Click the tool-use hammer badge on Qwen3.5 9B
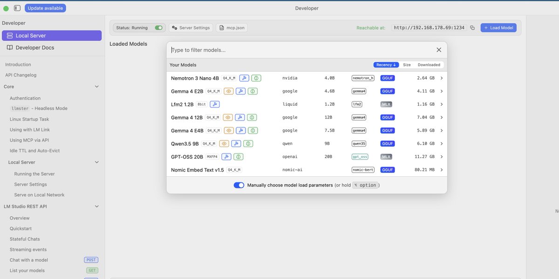This screenshot has height=279, width=559. [236, 144]
